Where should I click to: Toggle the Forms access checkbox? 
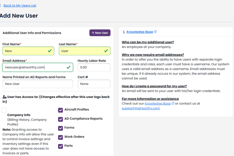click(60, 128)
